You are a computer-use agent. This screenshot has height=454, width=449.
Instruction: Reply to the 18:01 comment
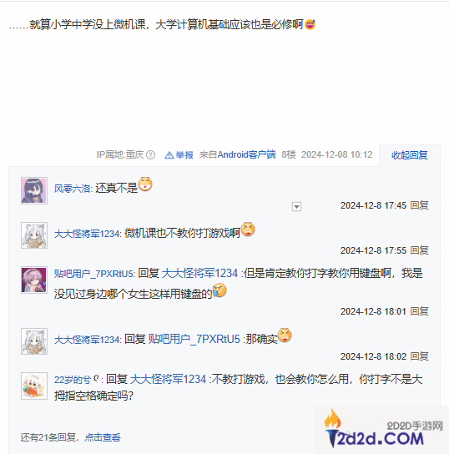[x=420, y=311]
